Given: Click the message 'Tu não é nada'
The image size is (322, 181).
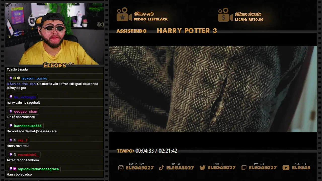Looking at the screenshot, I should [17, 70].
